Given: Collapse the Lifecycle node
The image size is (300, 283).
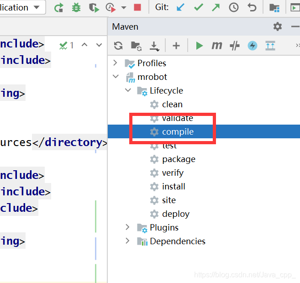Looking at the screenshot, I should click(128, 90).
